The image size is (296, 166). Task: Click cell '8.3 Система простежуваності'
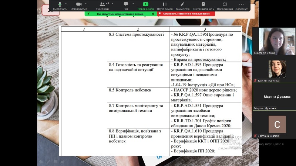point(138,47)
